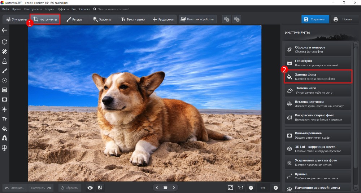The image size is (361, 193).
Task: Go to previous photo with left chevron
Action: point(157,188)
